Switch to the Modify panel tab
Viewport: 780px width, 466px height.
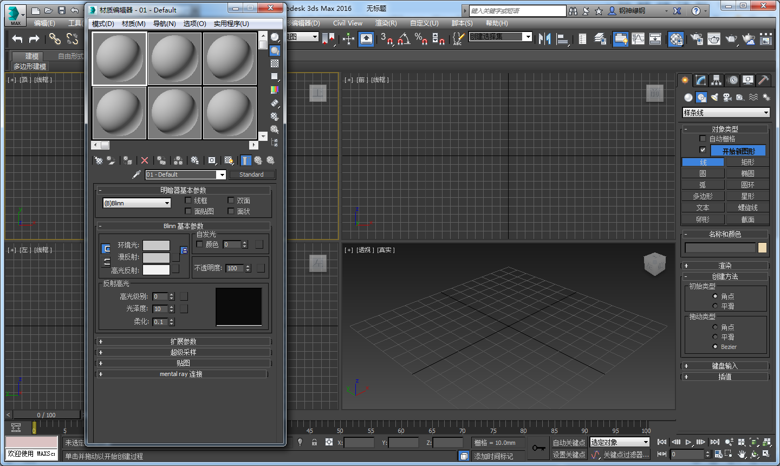click(701, 80)
